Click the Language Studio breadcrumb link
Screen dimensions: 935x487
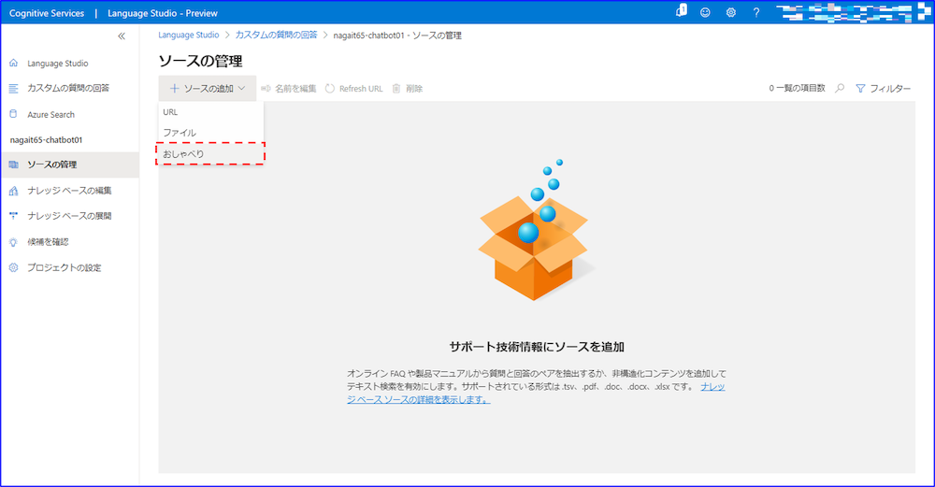coord(189,36)
